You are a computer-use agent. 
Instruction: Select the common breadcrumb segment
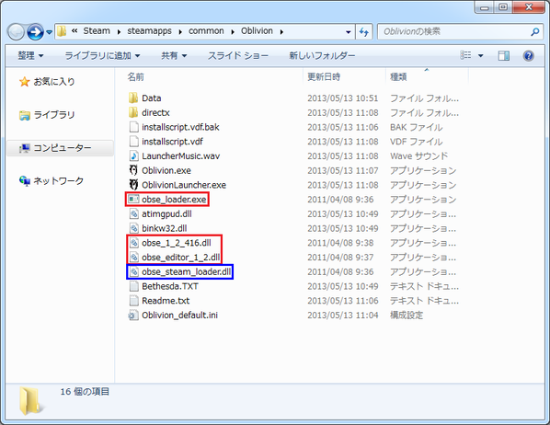point(206,31)
